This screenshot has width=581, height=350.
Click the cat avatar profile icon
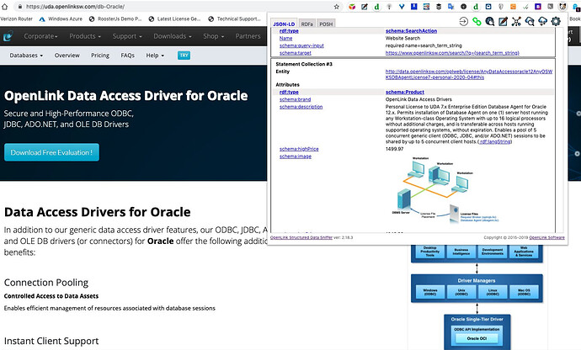pos(562,7)
